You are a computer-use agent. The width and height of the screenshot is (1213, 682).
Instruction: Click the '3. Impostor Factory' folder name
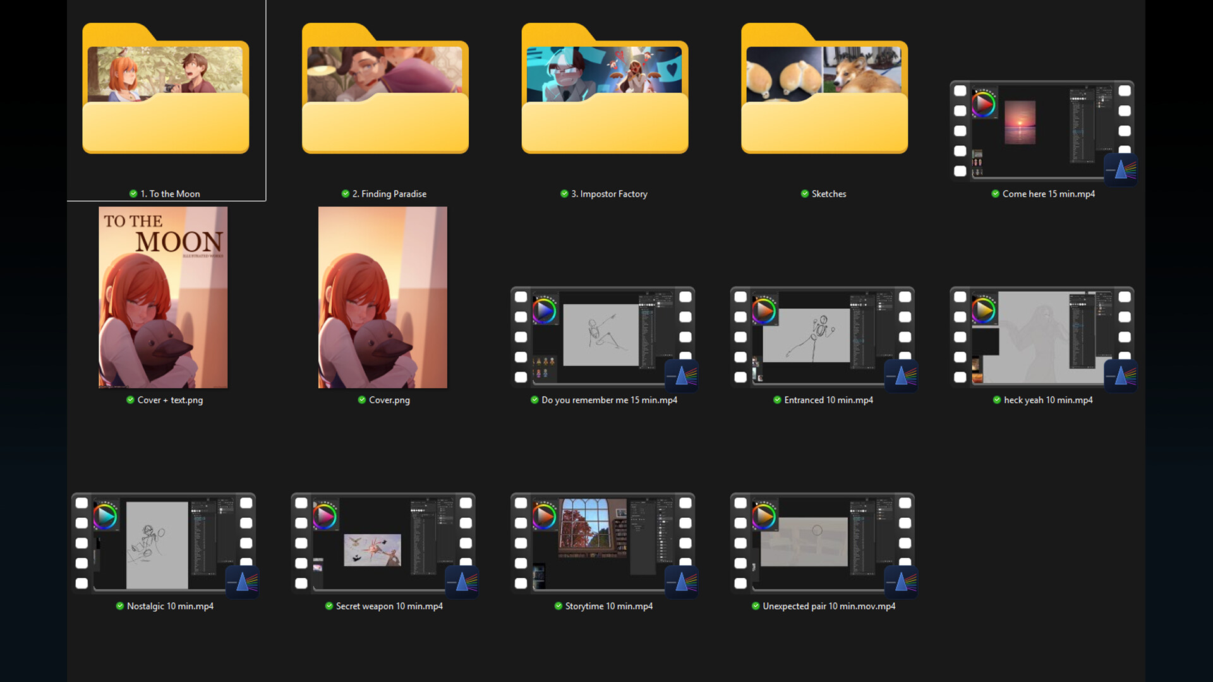tap(609, 194)
